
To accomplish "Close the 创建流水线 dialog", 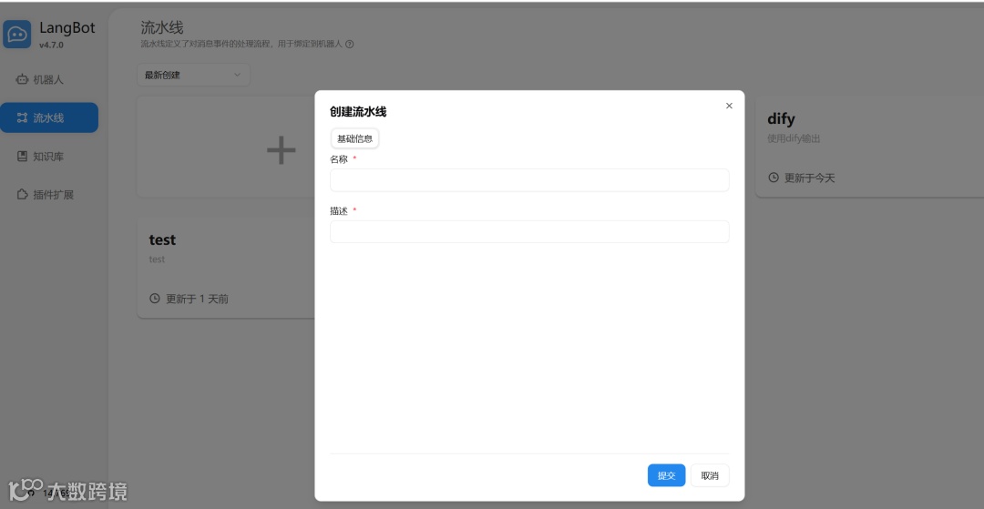I will (729, 106).
